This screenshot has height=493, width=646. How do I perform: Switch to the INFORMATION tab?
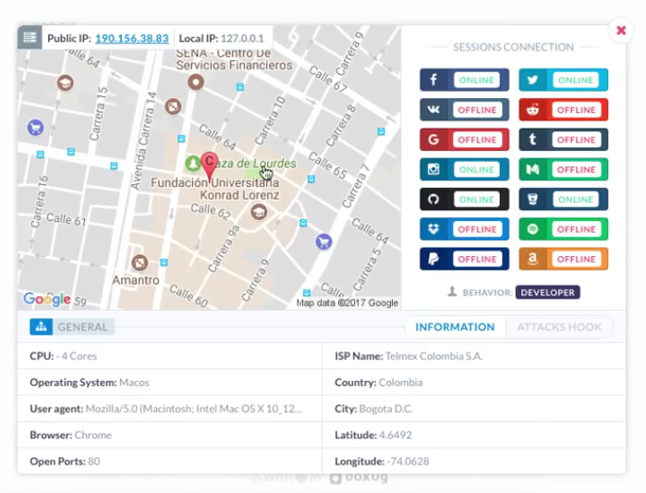(455, 327)
